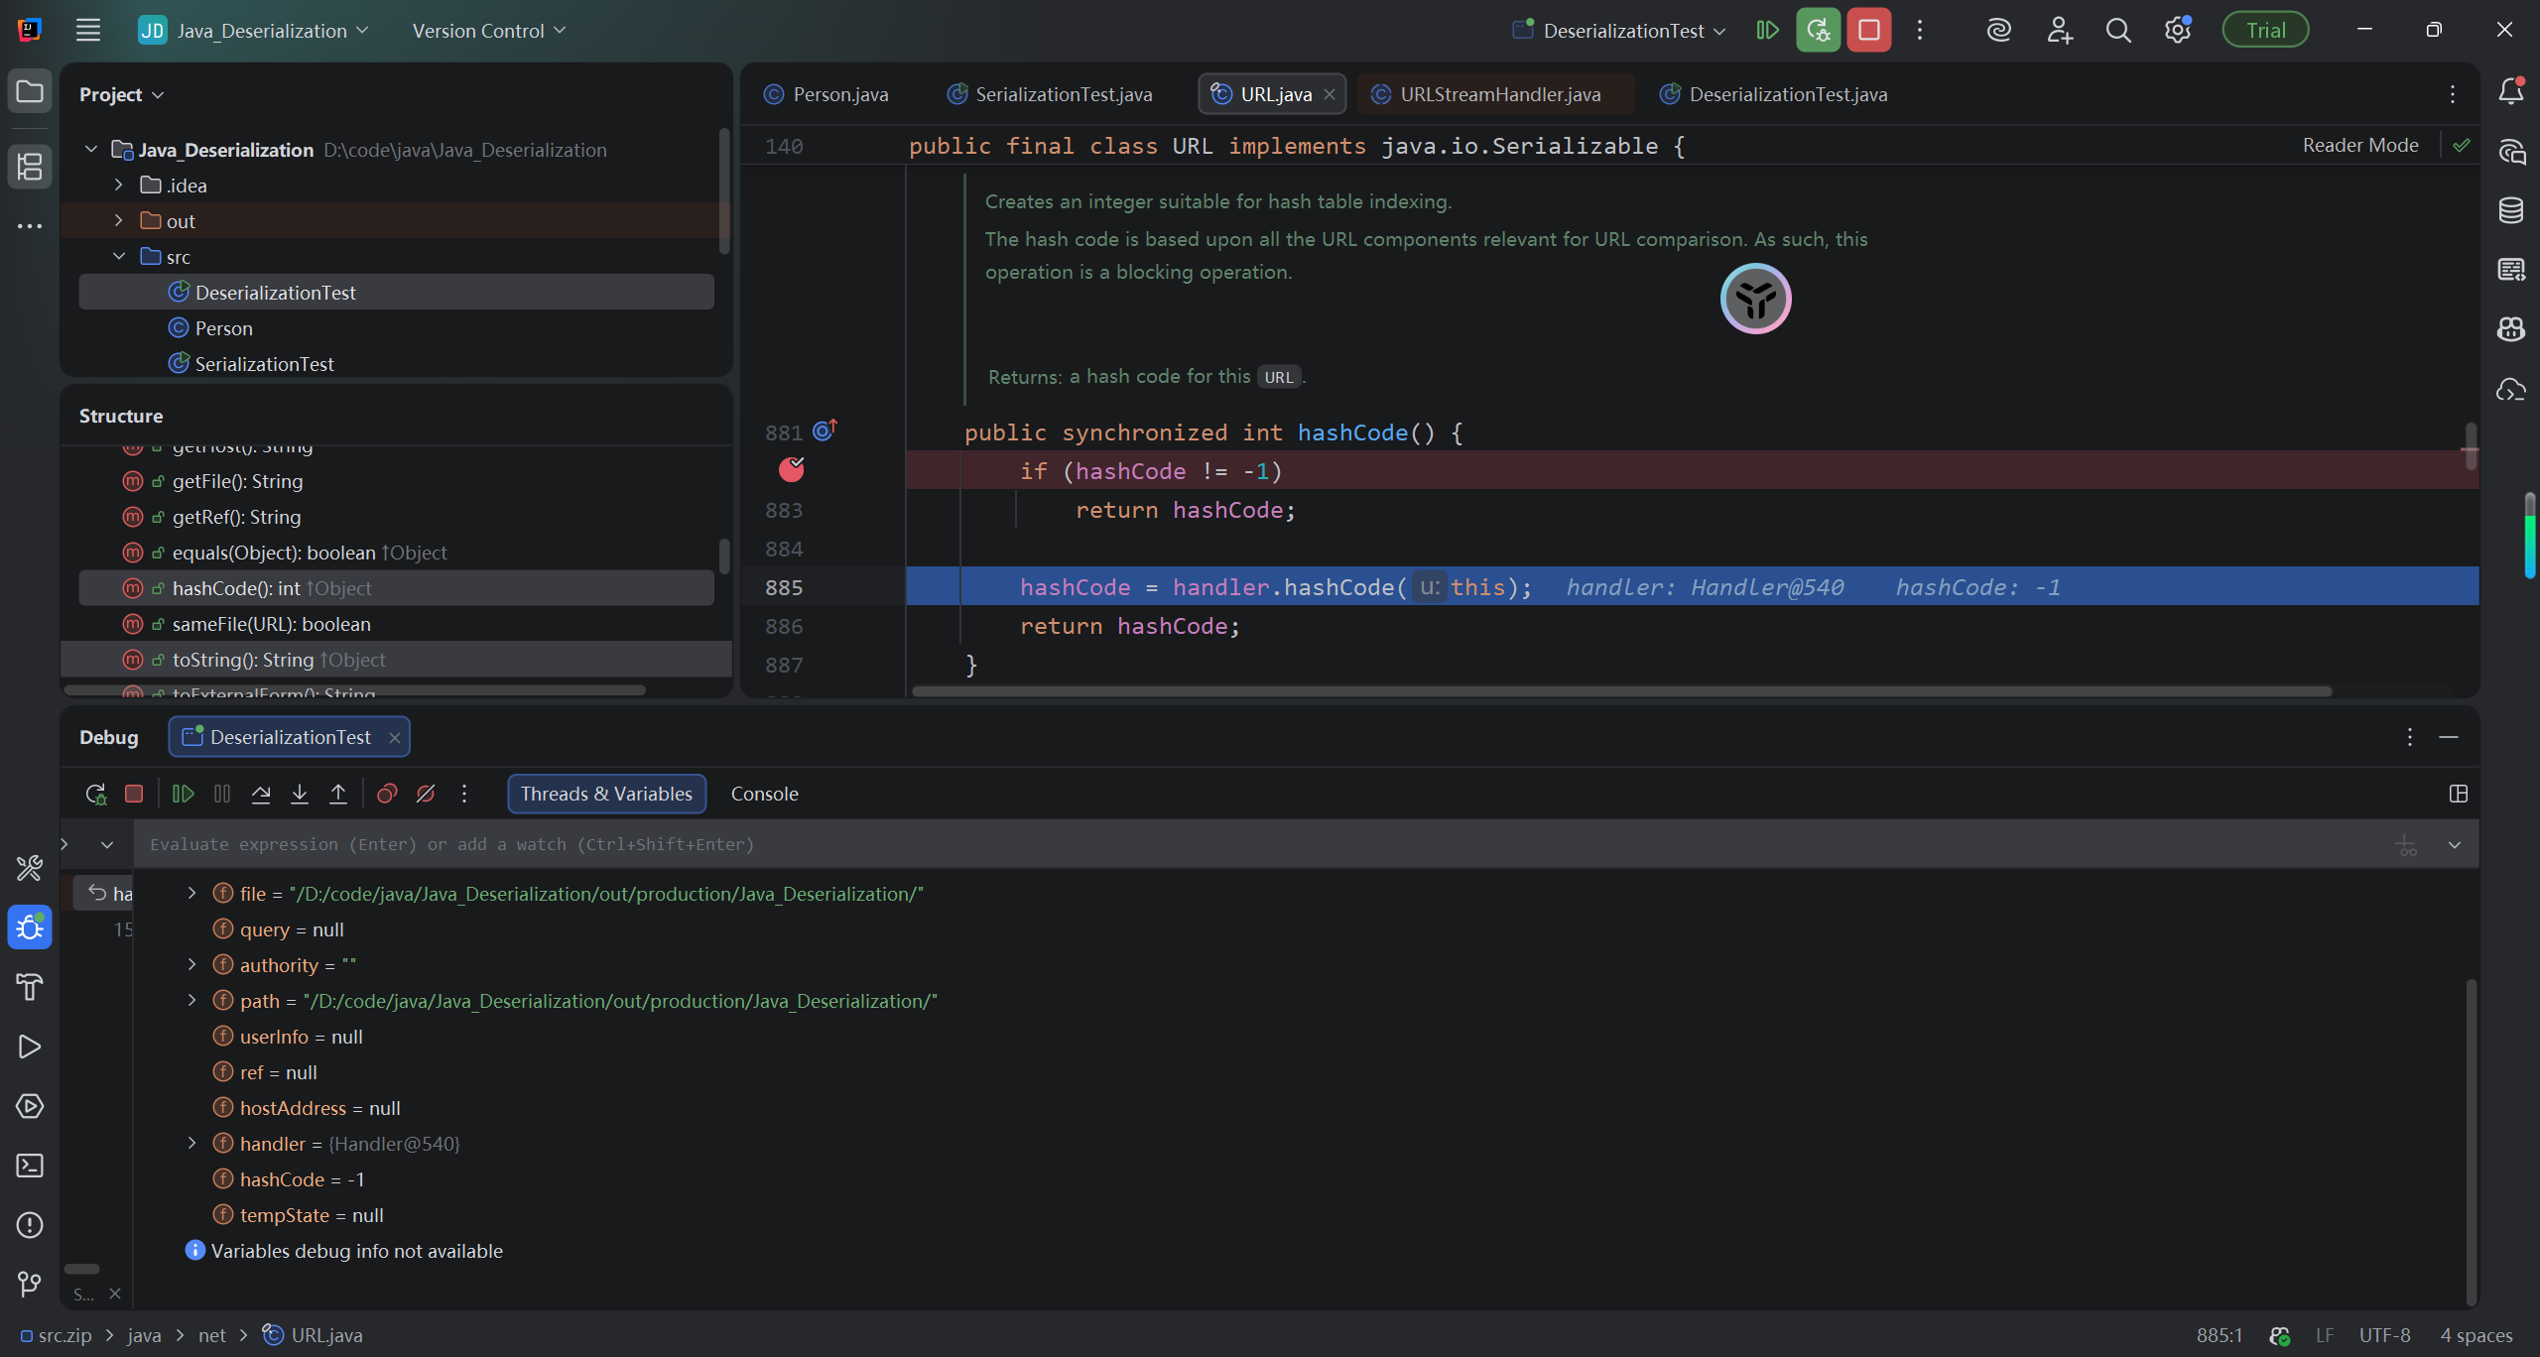Click Resume Program in debug toolbar
The height and width of the screenshot is (1357, 2540).
coord(183,794)
